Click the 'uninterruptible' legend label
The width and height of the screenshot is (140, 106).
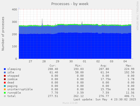click(20, 89)
